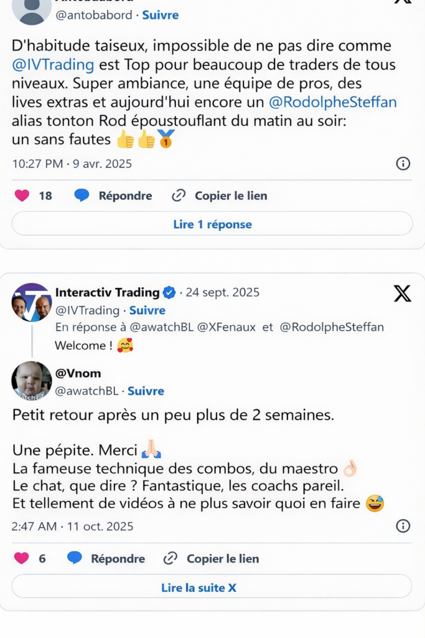This screenshot has width=425, height=638.
Task: Click the info icon beside 9 avr. 2025
Action: click(403, 164)
